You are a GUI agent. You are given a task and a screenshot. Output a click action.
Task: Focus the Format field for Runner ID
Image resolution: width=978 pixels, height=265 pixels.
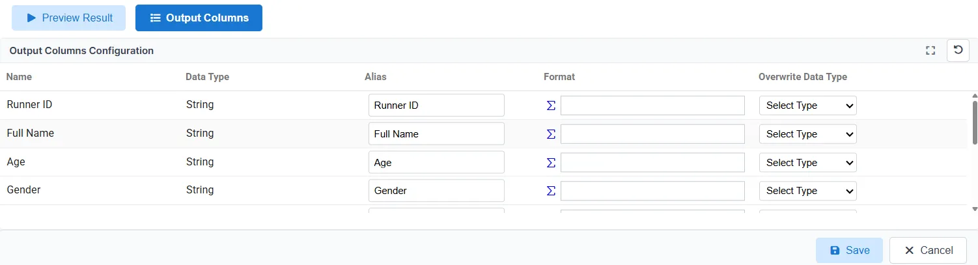tap(652, 105)
